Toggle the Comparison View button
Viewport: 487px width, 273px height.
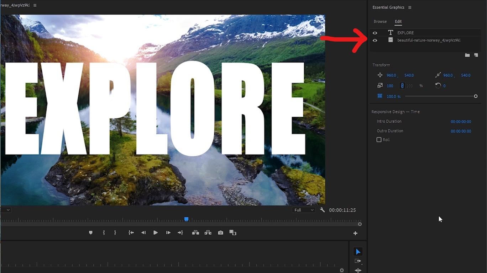[233, 233]
